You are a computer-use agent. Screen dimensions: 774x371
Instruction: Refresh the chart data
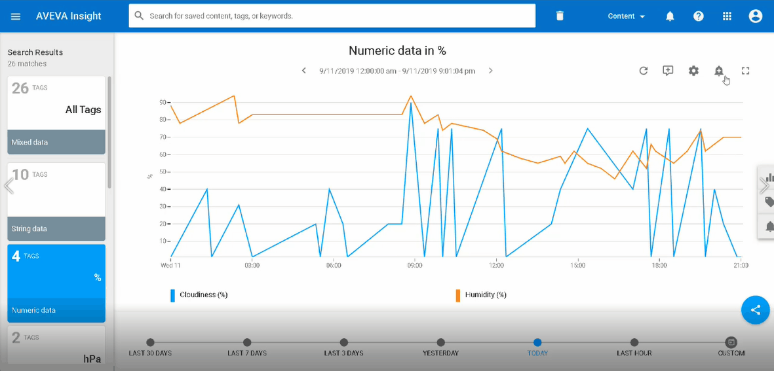[644, 71]
